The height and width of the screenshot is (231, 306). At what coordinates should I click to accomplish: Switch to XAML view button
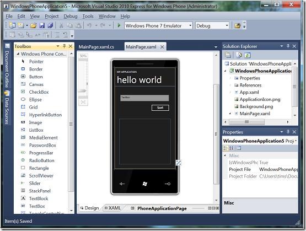coord(113,208)
